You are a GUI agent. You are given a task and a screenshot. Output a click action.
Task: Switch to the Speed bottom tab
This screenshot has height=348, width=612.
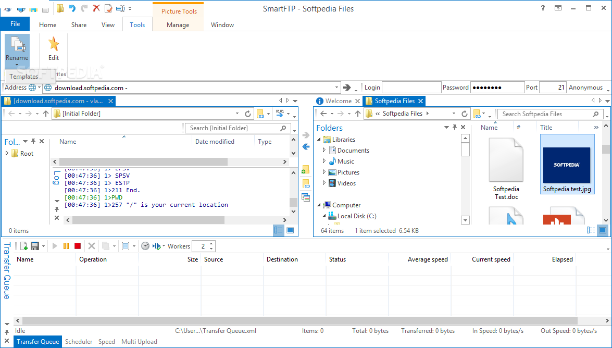pos(107,341)
